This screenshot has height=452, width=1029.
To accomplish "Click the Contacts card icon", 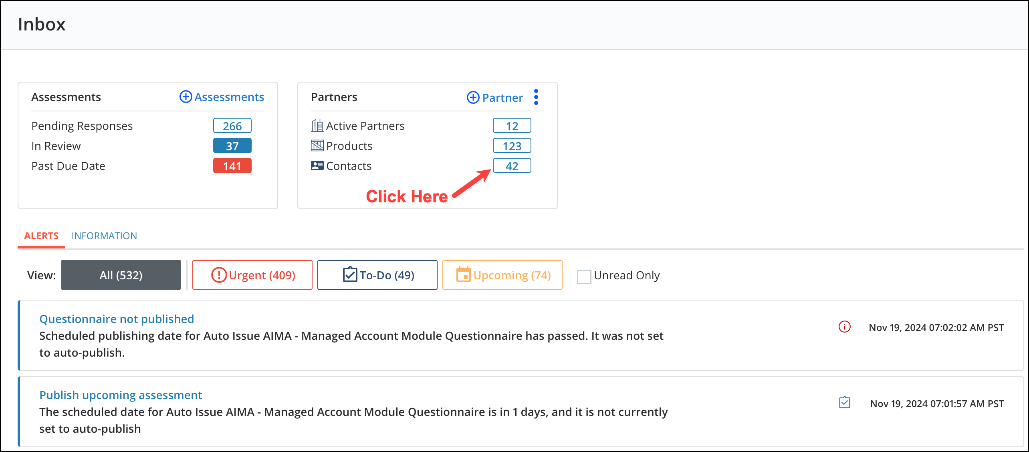I will click(317, 165).
